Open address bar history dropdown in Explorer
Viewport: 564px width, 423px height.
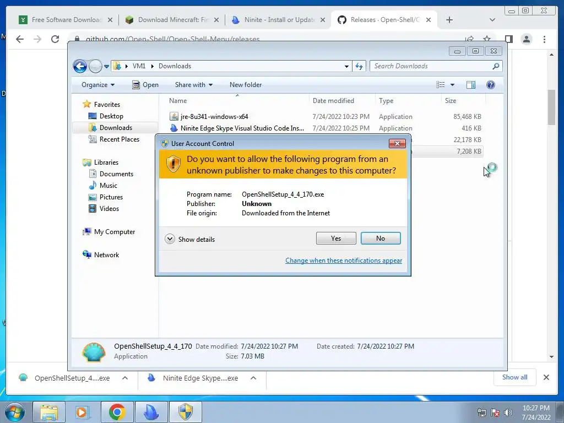[346, 66]
